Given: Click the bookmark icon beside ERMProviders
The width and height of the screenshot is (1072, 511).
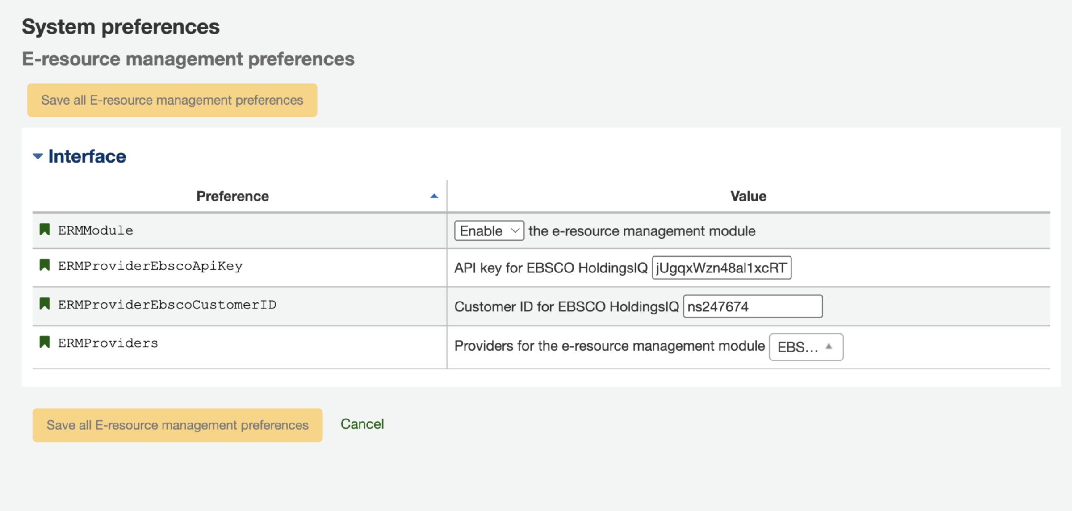Looking at the screenshot, I should click(x=45, y=342).
